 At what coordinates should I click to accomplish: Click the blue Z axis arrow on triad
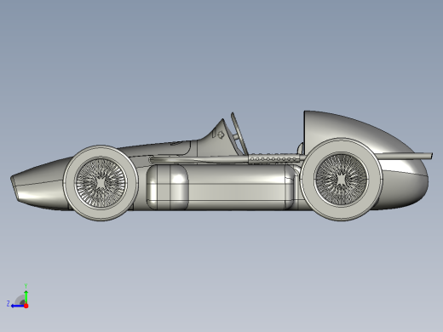17,306
